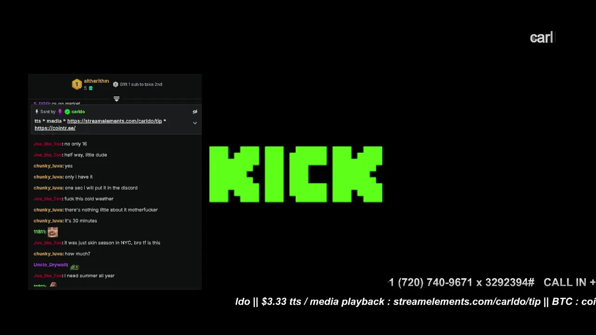Collapse the pinned message with the chevron

pyautogui.click(x=195, y=123)
